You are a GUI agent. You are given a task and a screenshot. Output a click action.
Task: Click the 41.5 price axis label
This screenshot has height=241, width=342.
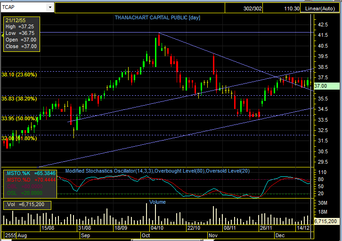(323, 35)
